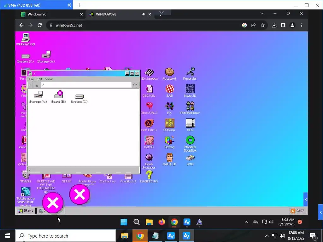Open the File menu in explorer window
Screen dimensions: 323x242
coord(31,79)
